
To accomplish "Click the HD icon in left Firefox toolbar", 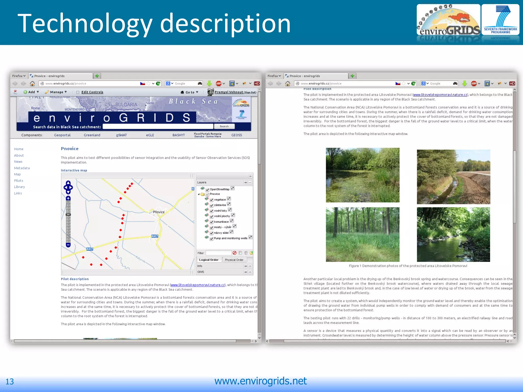I will [257, 83].
